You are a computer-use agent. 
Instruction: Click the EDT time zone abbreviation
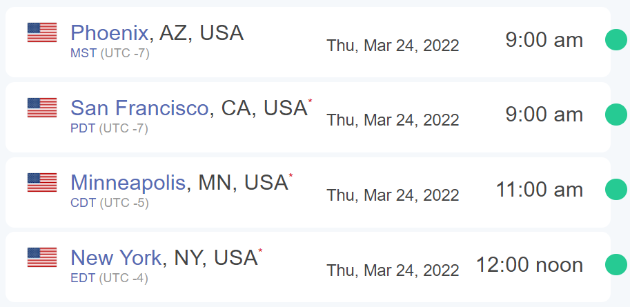[x=83, y=278]
